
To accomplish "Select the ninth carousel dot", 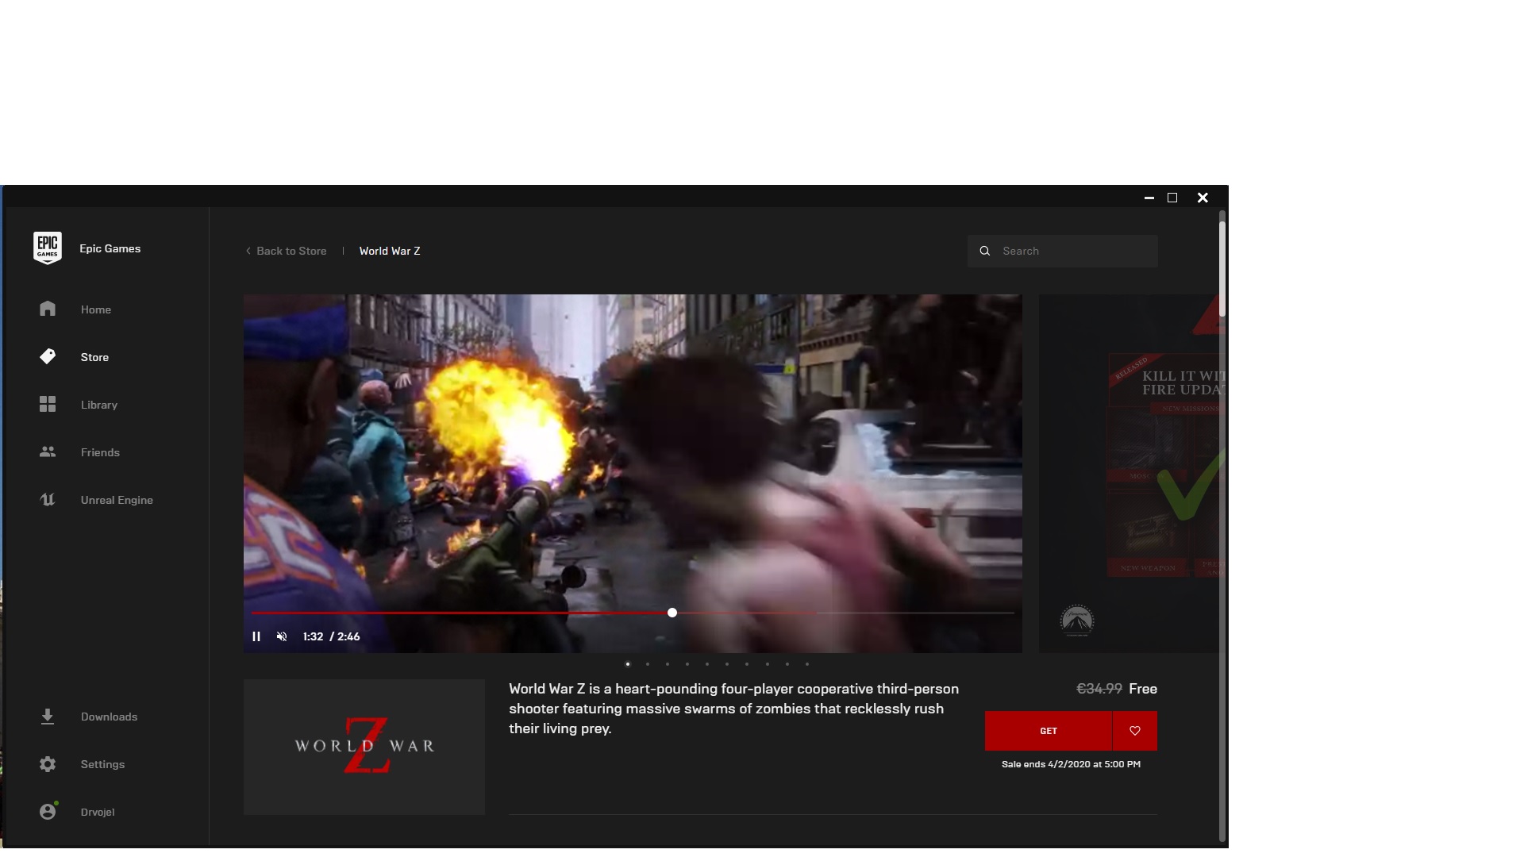I will coord(787,664).
